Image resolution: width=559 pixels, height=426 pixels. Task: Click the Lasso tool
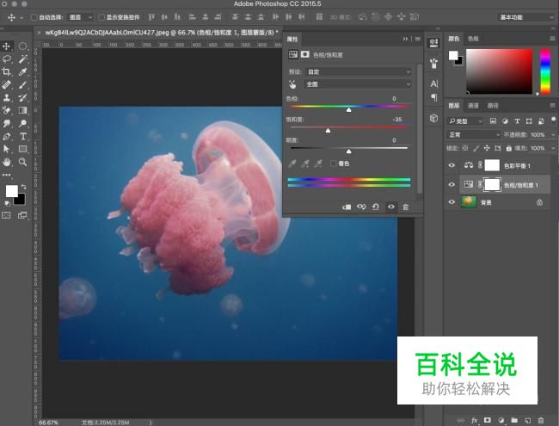click(x=7, y=59)
